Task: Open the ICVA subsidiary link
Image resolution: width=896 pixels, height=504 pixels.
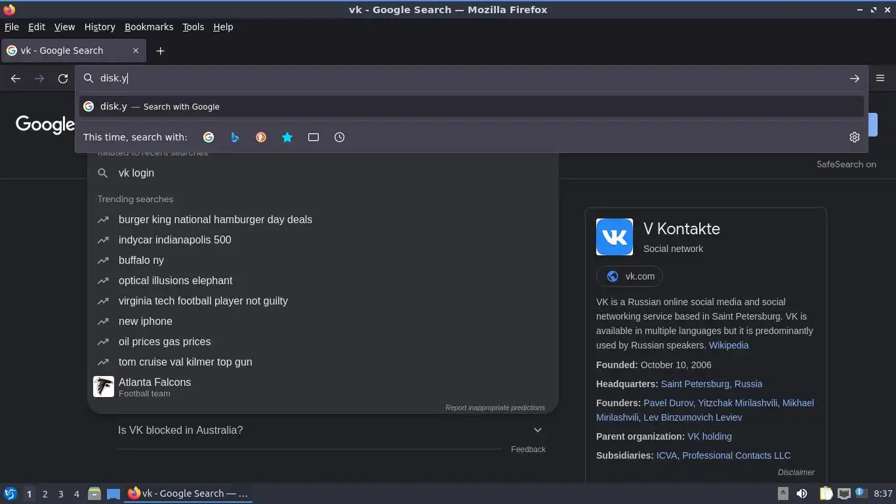Action: (x=667, y=455)
